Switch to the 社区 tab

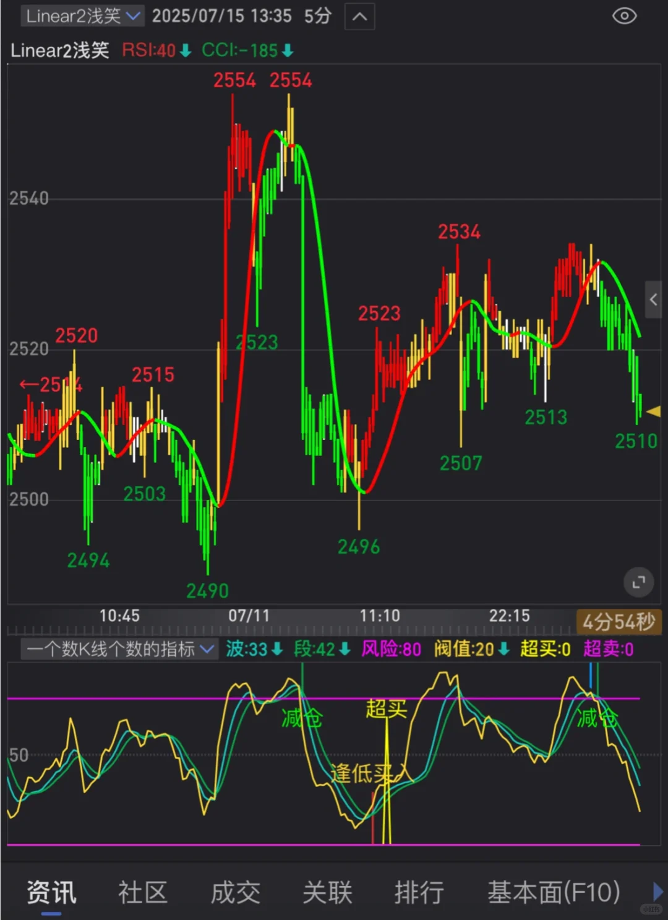click(142, 891)
